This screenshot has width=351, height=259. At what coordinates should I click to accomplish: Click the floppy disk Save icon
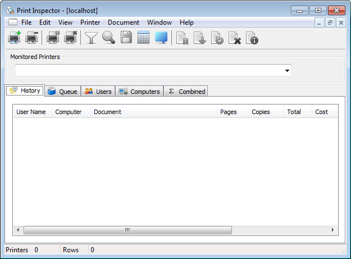[x=126, y=38]
